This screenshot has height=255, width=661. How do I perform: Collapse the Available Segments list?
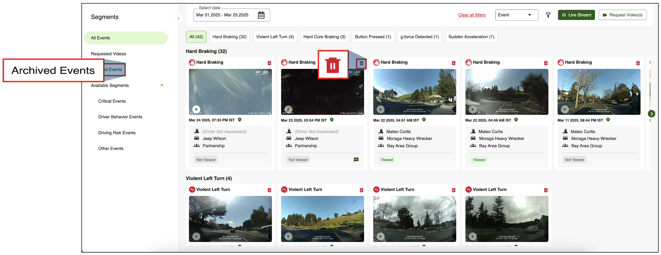pyautogui.click(x=162, y=85)
